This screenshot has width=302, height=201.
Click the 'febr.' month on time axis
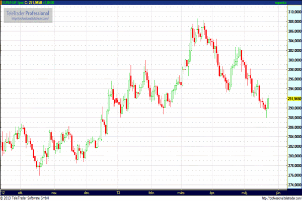(x=152, y=192)
